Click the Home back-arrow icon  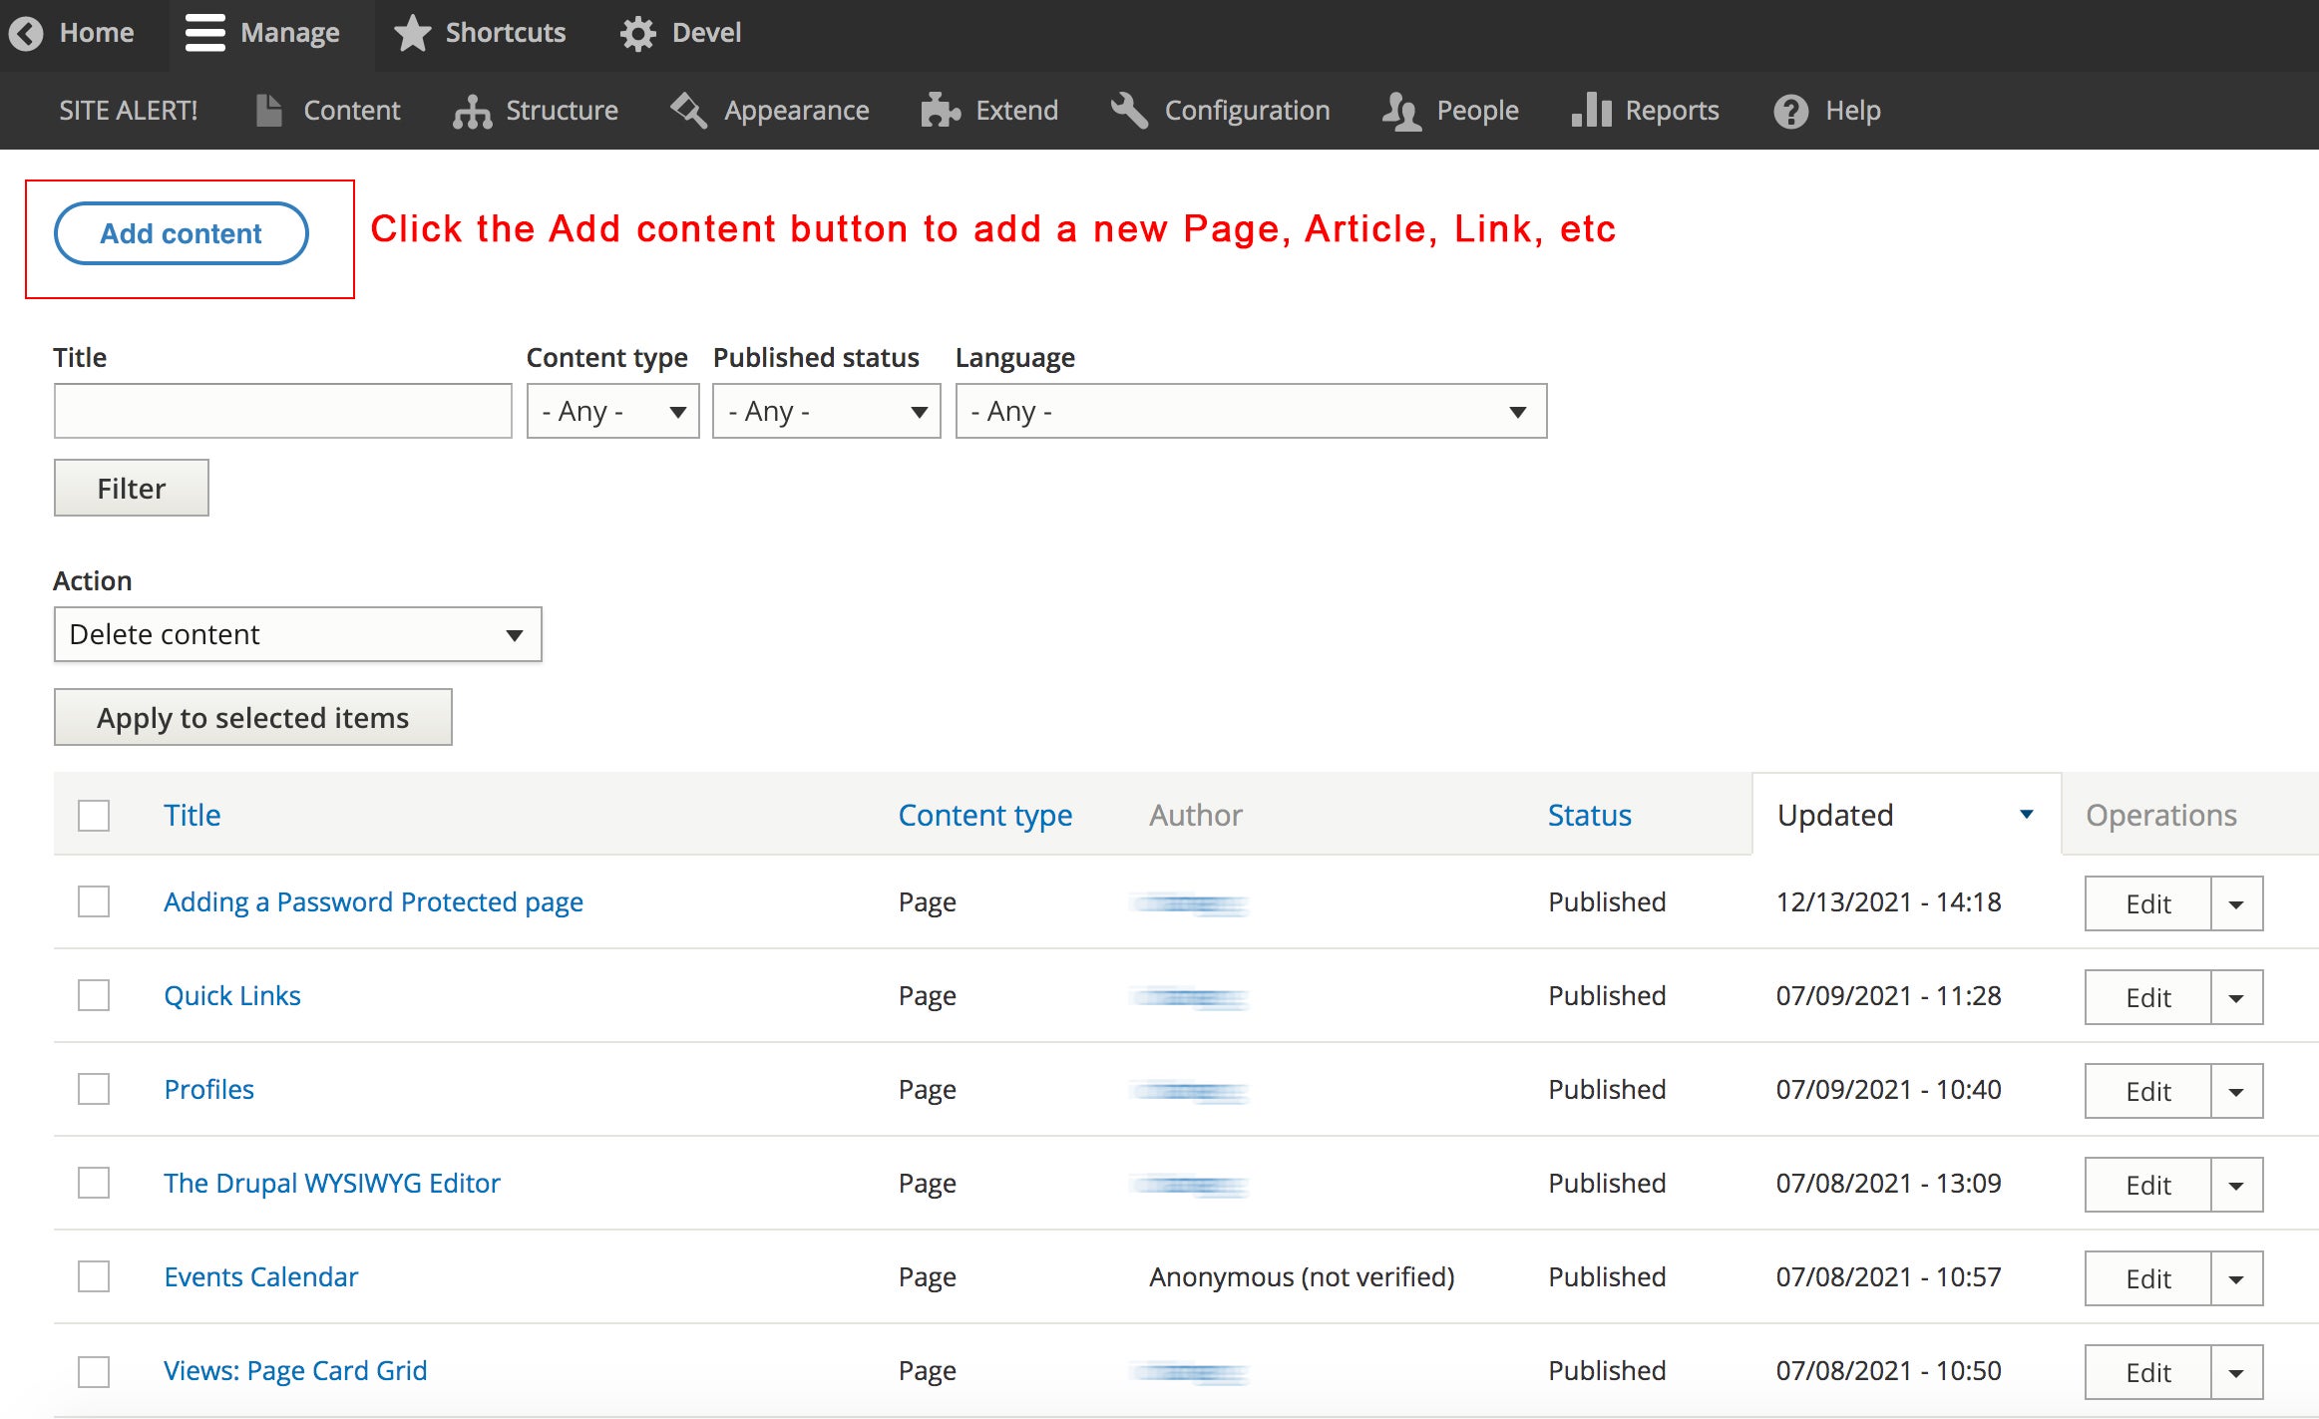pos(27,33)
